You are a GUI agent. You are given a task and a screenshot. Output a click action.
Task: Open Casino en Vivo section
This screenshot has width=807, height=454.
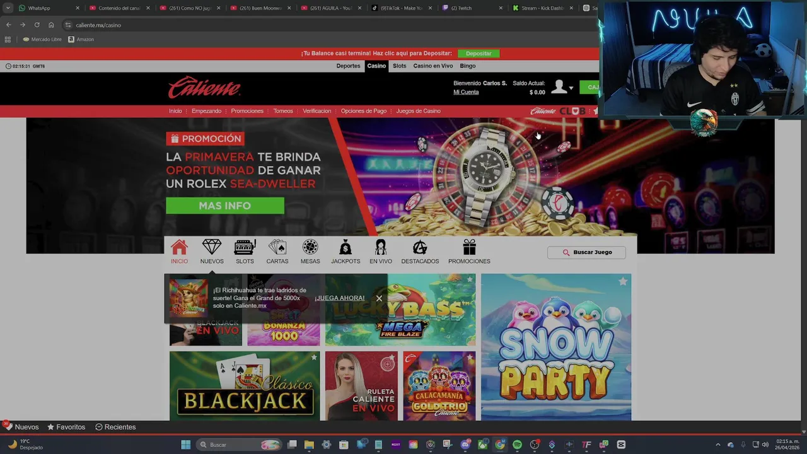[x=433, y=66]
